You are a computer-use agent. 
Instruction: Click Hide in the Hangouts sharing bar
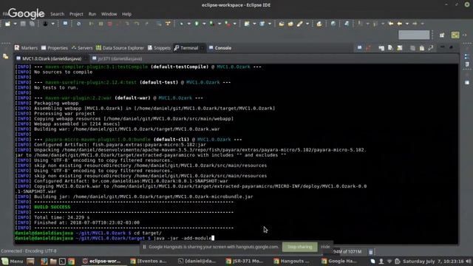click(x=325, y=247)
